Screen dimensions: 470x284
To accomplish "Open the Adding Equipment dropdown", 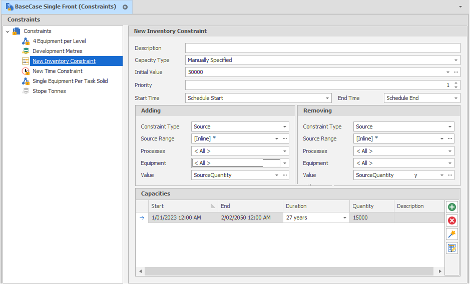I will (285, 163).
